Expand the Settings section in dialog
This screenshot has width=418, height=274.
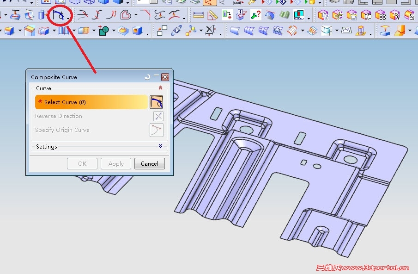[x=160, y=146]
